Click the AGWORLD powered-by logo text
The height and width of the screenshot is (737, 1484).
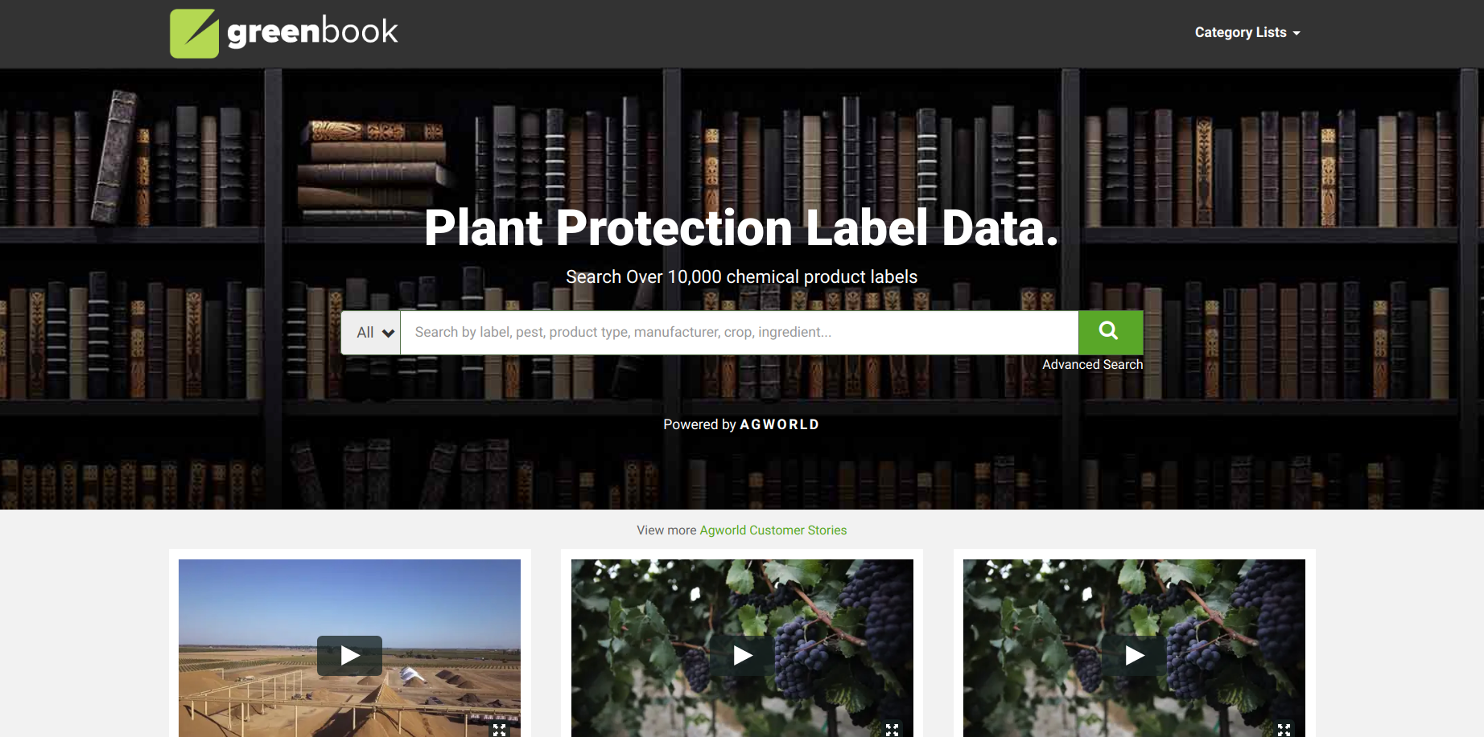tap(779, 424)
